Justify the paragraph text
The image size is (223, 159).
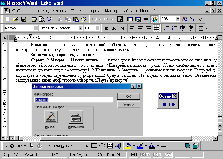pos(156,28)
